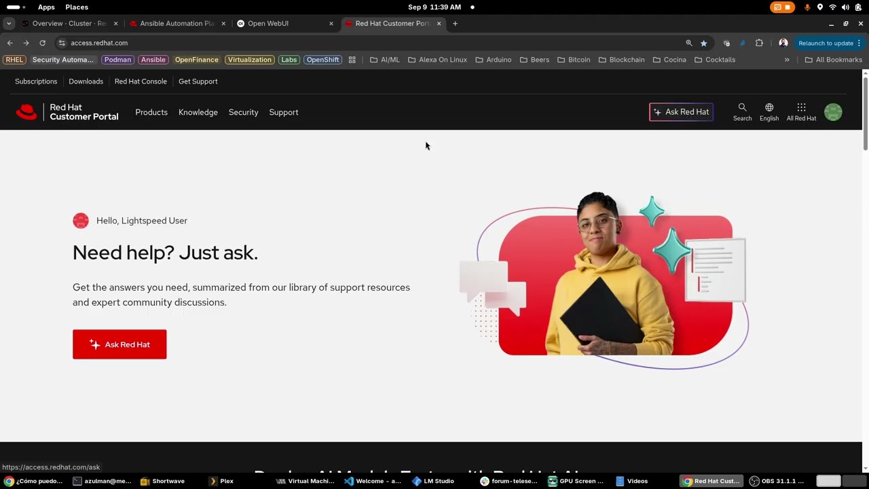Show hidden bookmarks with the double chevron
The width and height of the screenshot is (869, 489).
click(x=787, y=60)
